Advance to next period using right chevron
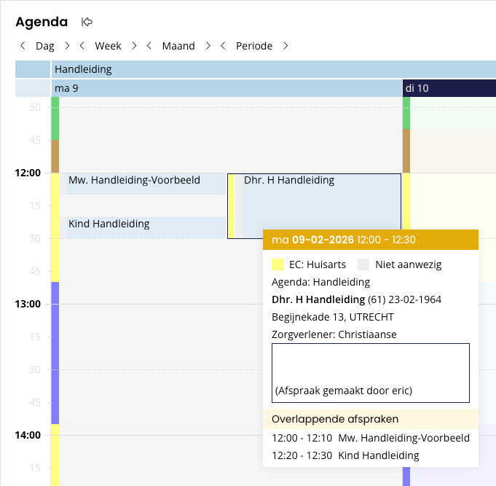The image size is (496, 486). click(x=286, y=46)
